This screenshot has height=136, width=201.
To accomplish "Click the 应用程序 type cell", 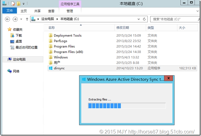I will coord(154,68).
